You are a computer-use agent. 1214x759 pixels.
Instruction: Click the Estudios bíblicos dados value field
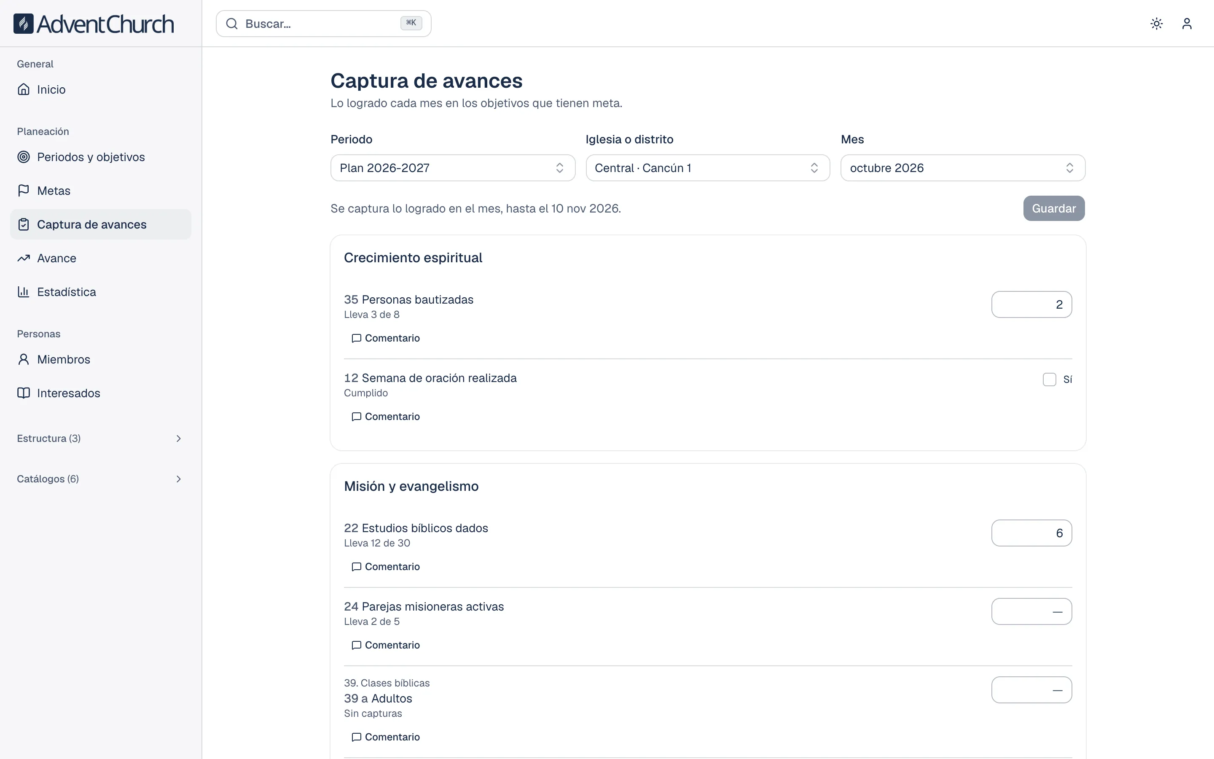click(x=1031, y=533)
